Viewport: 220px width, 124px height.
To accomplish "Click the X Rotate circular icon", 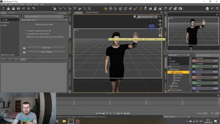I will 194,77.
